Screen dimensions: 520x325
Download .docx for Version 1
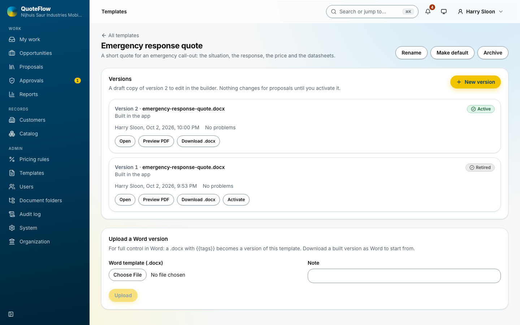[x=198, y=200]
